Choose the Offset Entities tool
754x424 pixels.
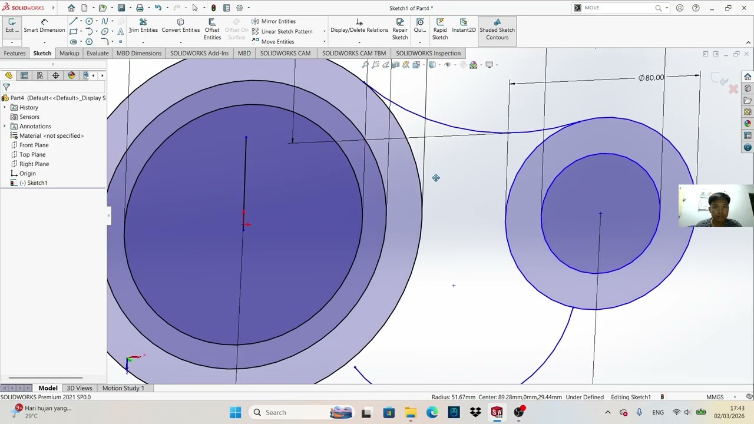212,29
